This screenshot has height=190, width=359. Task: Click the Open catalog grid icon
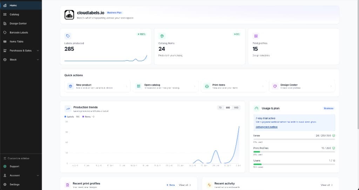138,86
